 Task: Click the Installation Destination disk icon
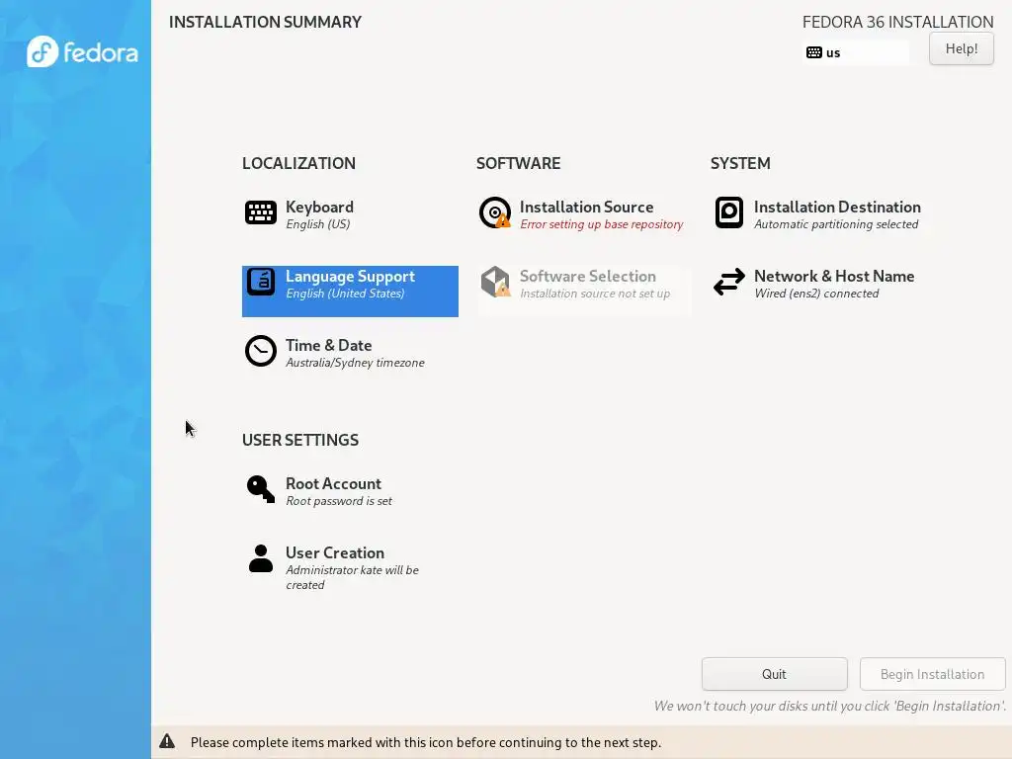[x=729, y=212]
